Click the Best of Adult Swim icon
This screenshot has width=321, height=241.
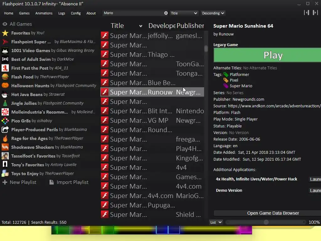[x=5, y=59]
